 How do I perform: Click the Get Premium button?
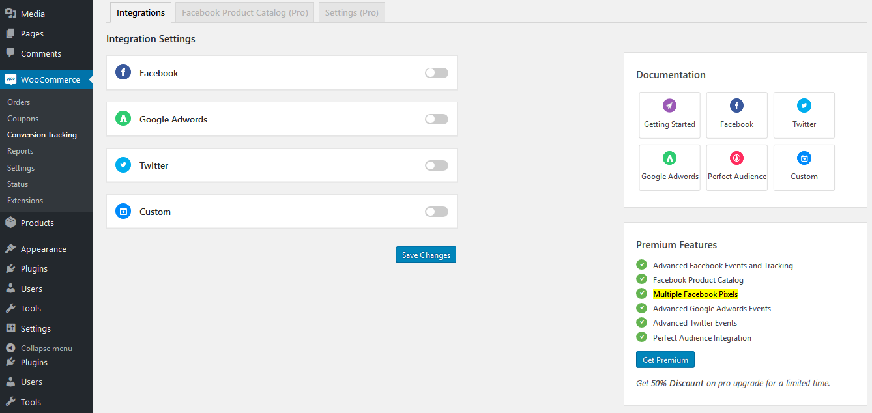click(x=665, y=360)
